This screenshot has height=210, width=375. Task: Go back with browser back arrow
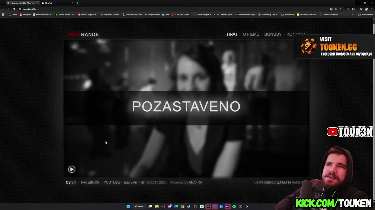pos(3,9)
